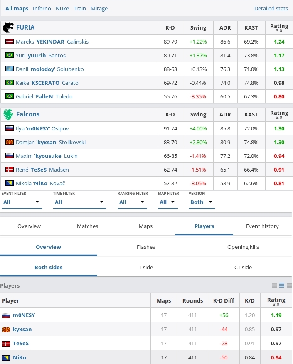Screen dimensions: 293x364
Task: Select the Inferno map tab
Action: pos(42,9)
